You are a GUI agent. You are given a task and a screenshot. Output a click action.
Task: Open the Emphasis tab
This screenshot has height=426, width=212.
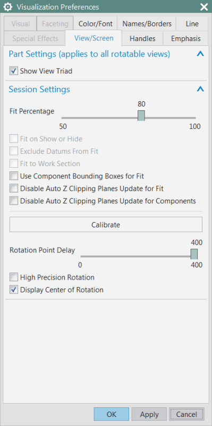186,38
